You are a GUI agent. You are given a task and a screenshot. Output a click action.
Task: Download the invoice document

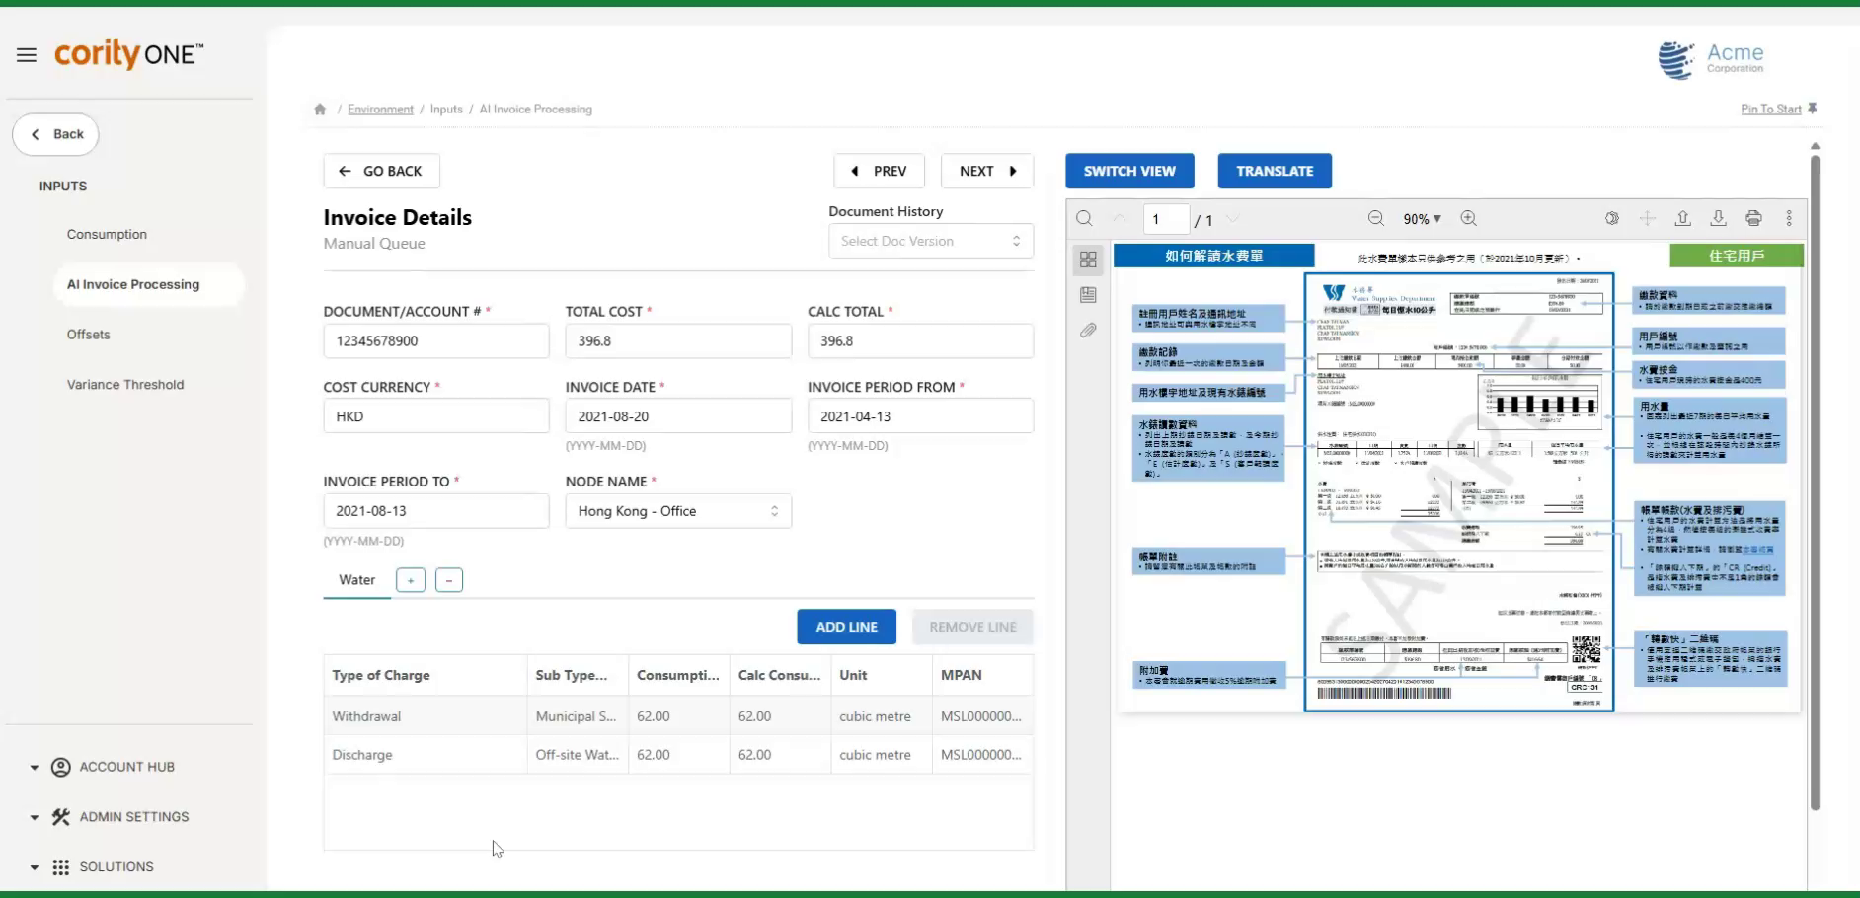(x=1718, y=218)
